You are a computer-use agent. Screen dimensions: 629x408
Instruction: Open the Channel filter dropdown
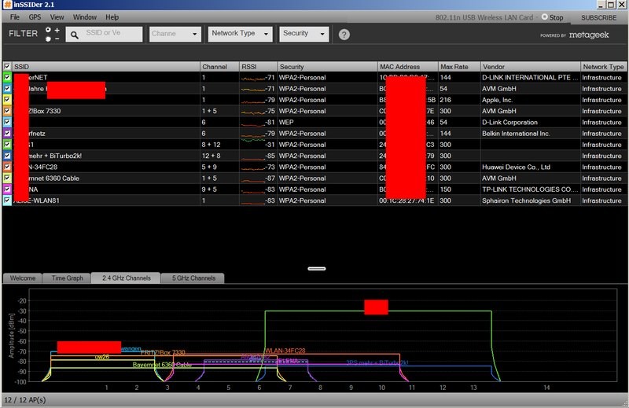pos(175,35)
